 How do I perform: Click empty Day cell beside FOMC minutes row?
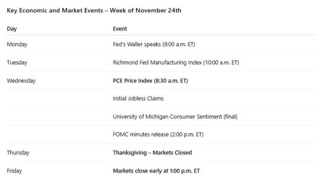tap(55, 134)
